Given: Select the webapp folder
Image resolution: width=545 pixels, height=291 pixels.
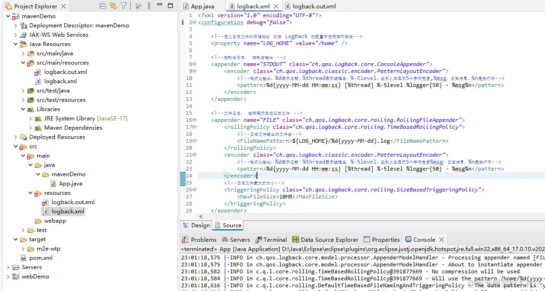Looking at the screenshot, I should point(55,221).
